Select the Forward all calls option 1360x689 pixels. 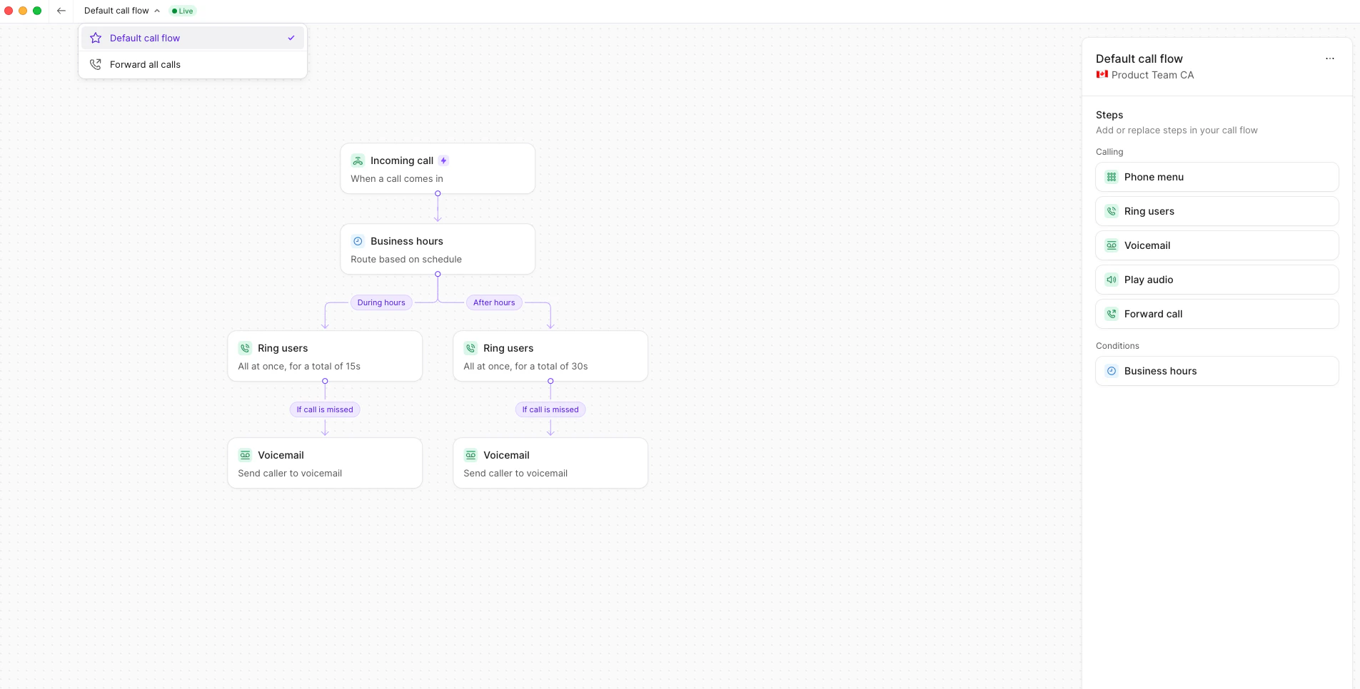pos(146,64)
